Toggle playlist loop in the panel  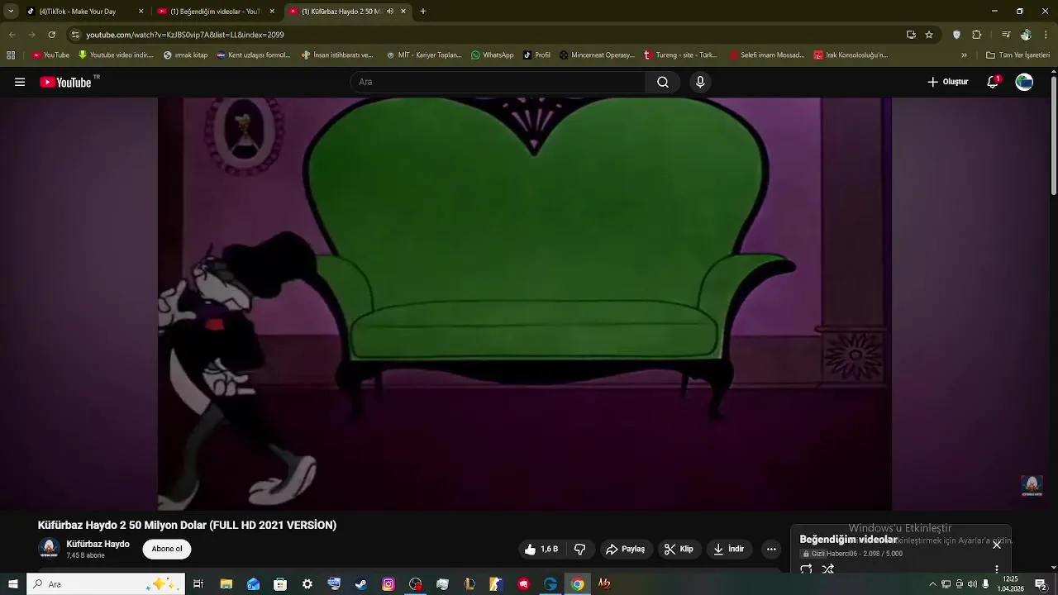click(806, 569)
